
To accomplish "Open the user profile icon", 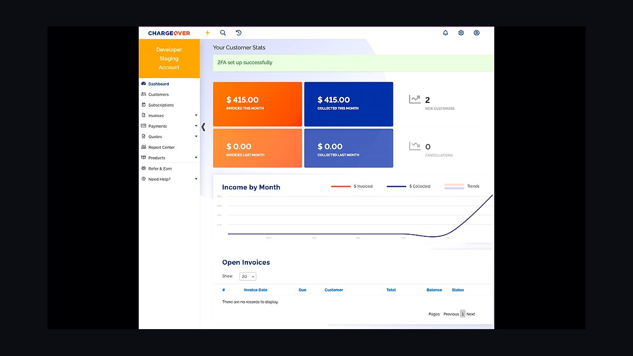I will point(476,33).
